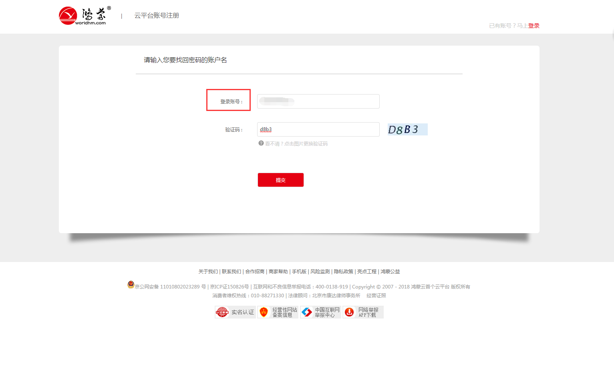The image size is (614, 369).
Task: Click the police emblem beside 京公网安备
Action: tap(131, 284)
